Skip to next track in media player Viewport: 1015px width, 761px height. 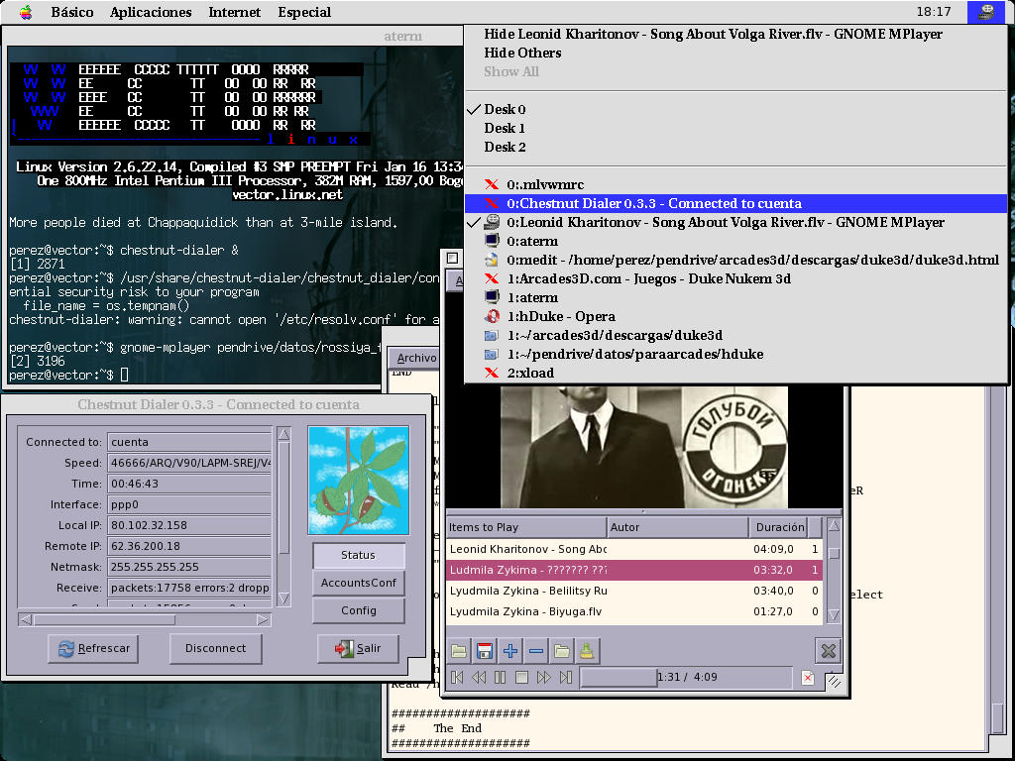click(x=566, y=677)
